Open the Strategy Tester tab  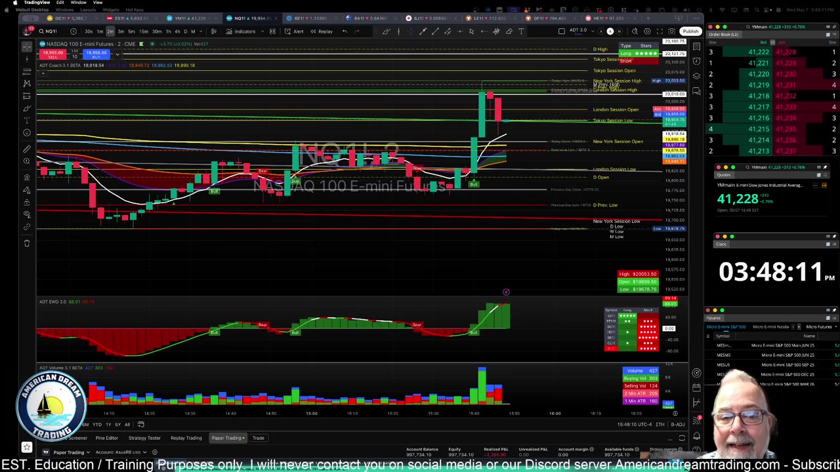[x=144, y=438]
